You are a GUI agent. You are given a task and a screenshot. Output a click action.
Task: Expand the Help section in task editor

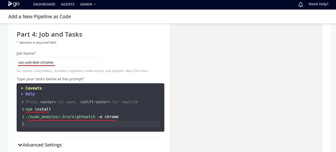click(28, 94)
